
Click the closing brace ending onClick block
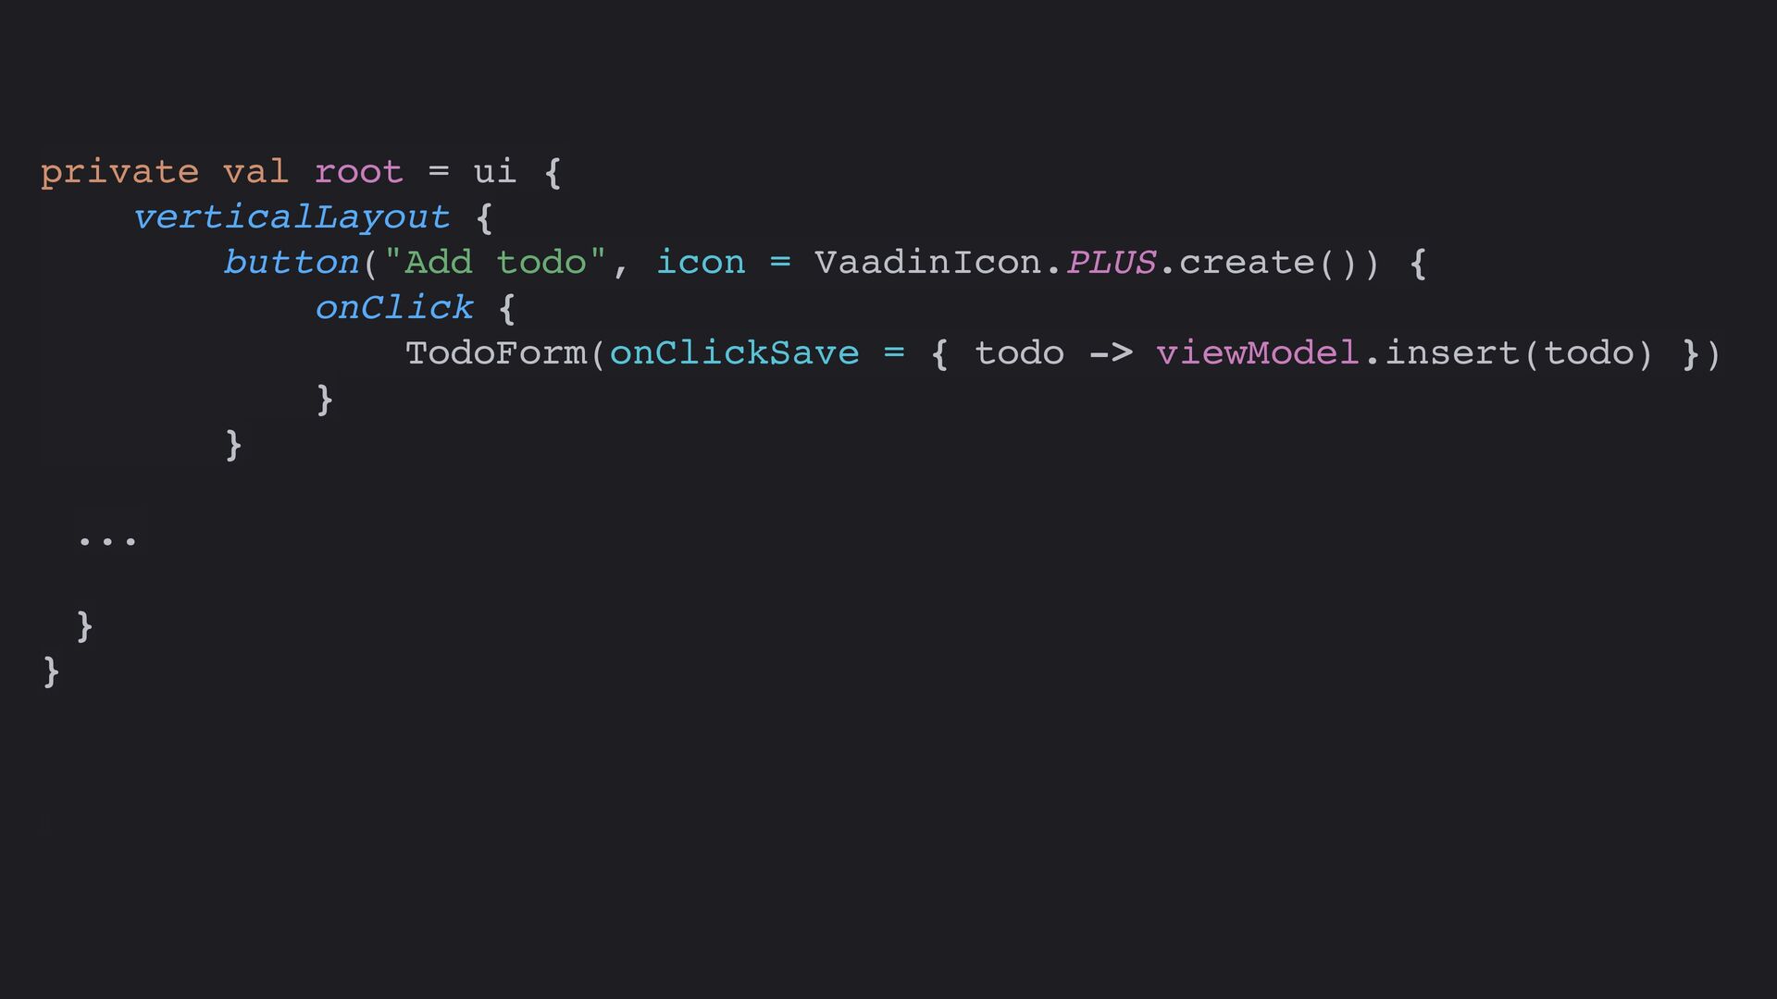325,400
